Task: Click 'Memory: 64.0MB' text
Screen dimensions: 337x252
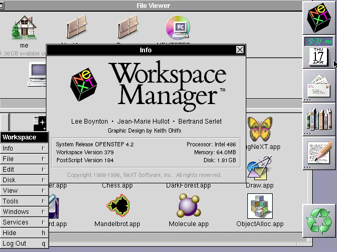Action: pyautogui.click(x=215, y=152)
